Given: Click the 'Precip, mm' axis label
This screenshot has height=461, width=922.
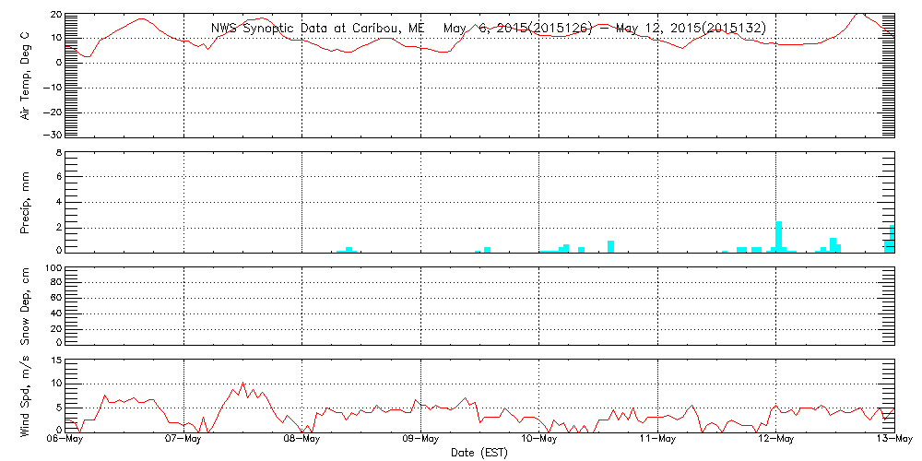Looking at the screenshot, I should 26,201.
